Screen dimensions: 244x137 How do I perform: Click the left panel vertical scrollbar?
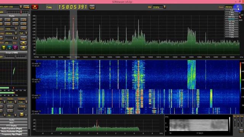pyautogui.click(x=29, y=72)
